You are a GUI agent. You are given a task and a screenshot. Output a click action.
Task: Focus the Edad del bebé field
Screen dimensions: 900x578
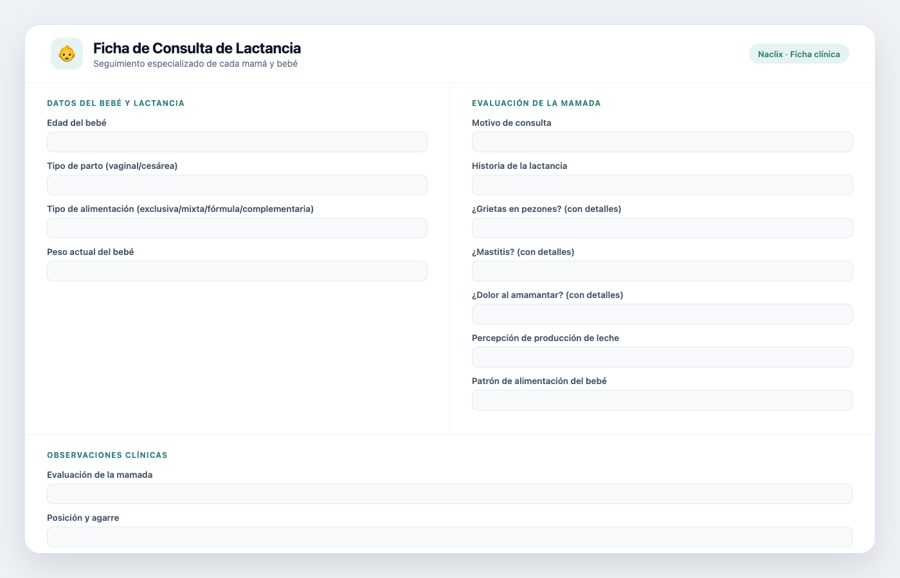coord(237,142)
